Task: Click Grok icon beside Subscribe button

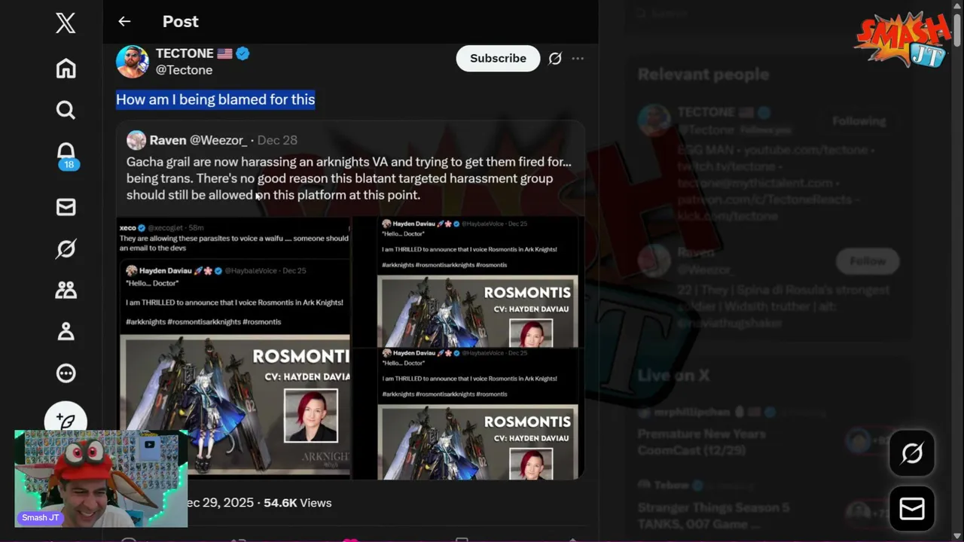Action: tap(555, 58)
